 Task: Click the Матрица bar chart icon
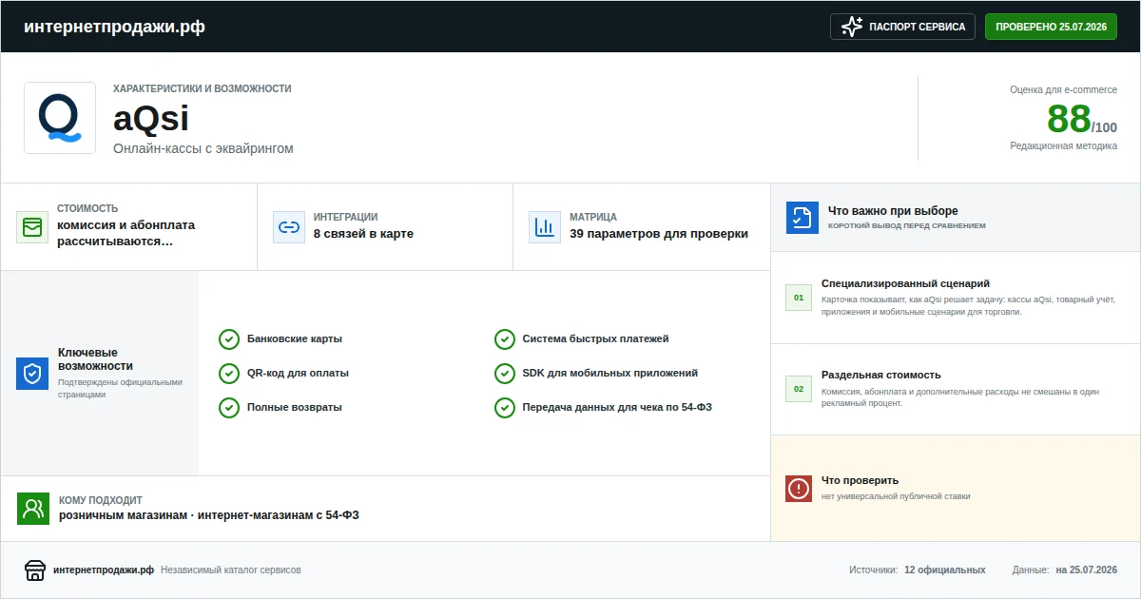coord(545,227)
